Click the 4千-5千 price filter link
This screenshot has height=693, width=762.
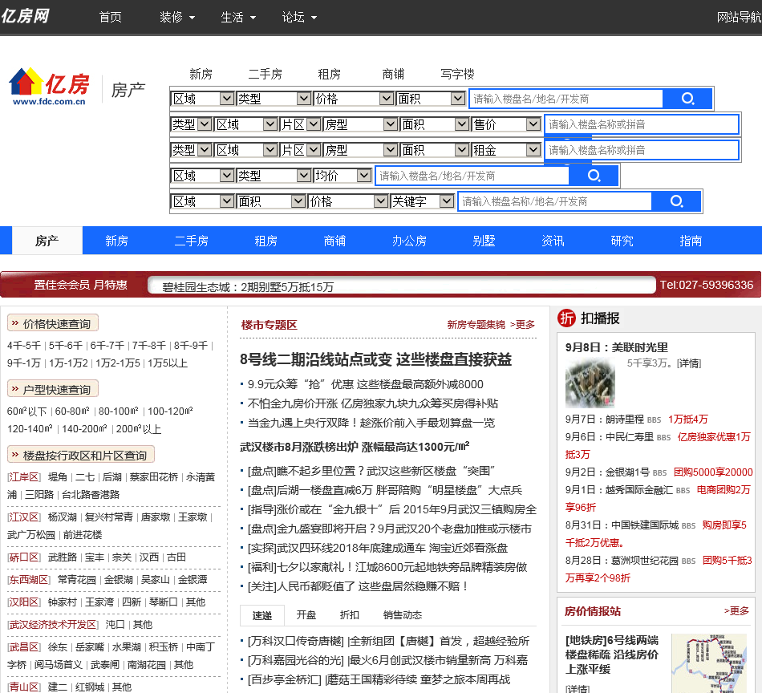24,346
